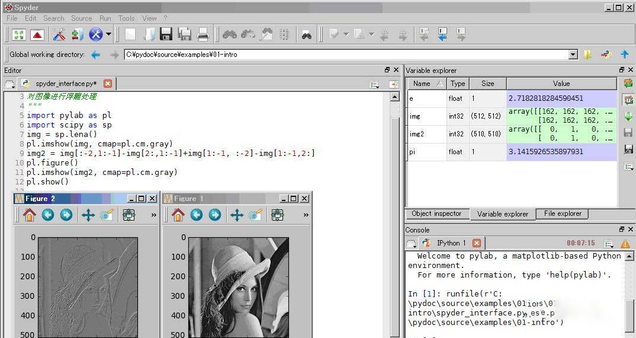Click the pi variable value cell

pyautogui.click(x=561, y=152)
